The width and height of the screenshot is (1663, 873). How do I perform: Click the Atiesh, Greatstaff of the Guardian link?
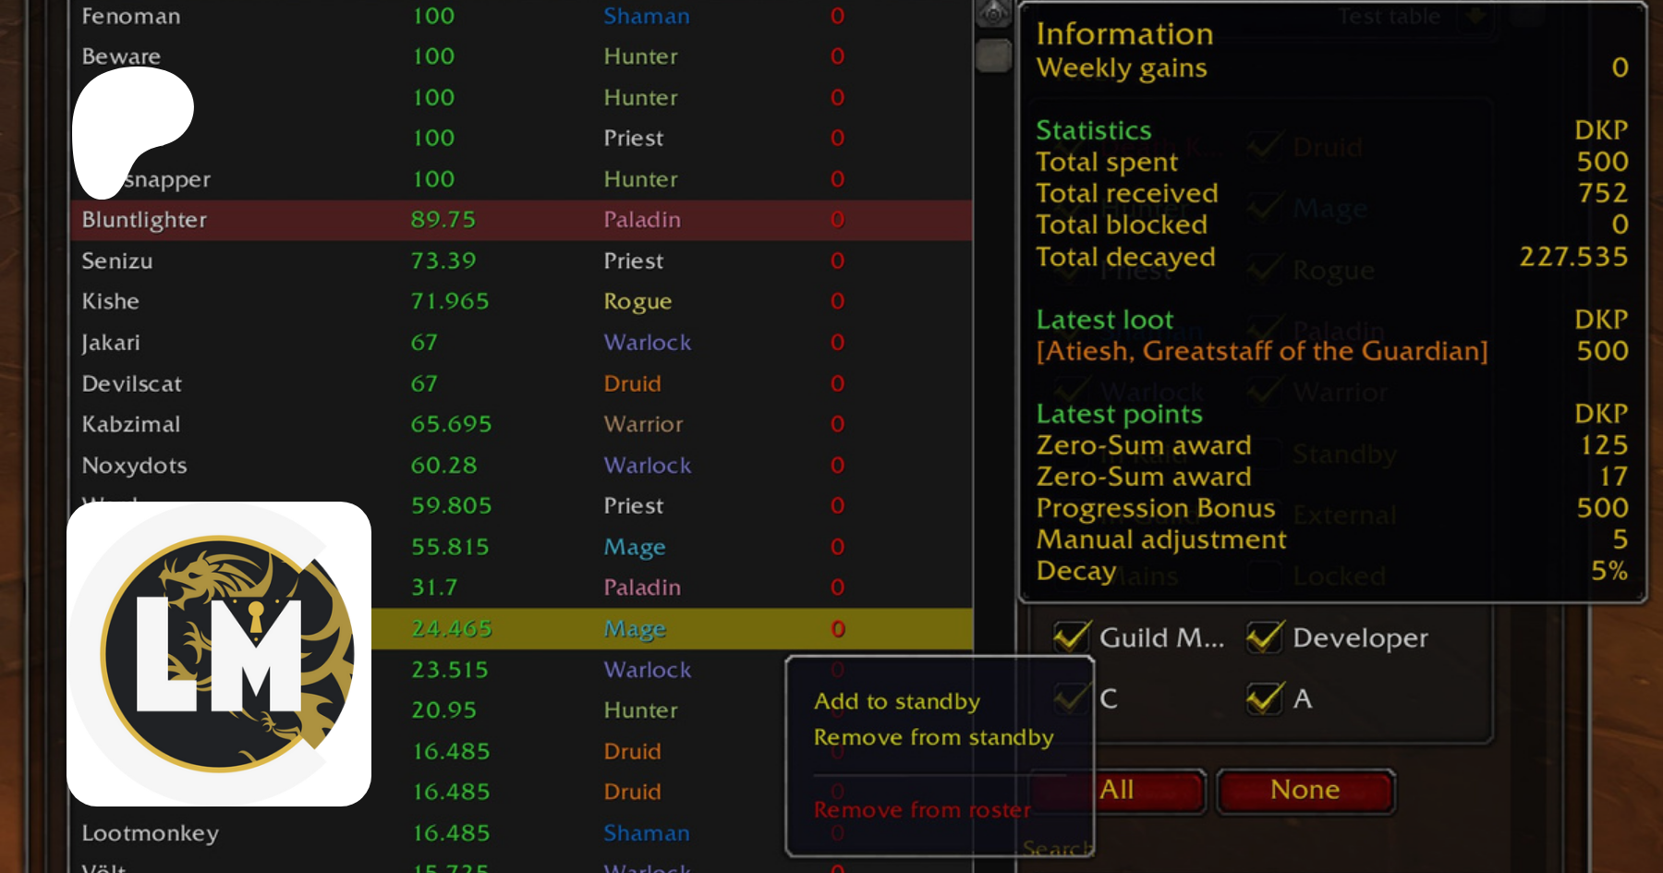click(x=1261, y=351)
